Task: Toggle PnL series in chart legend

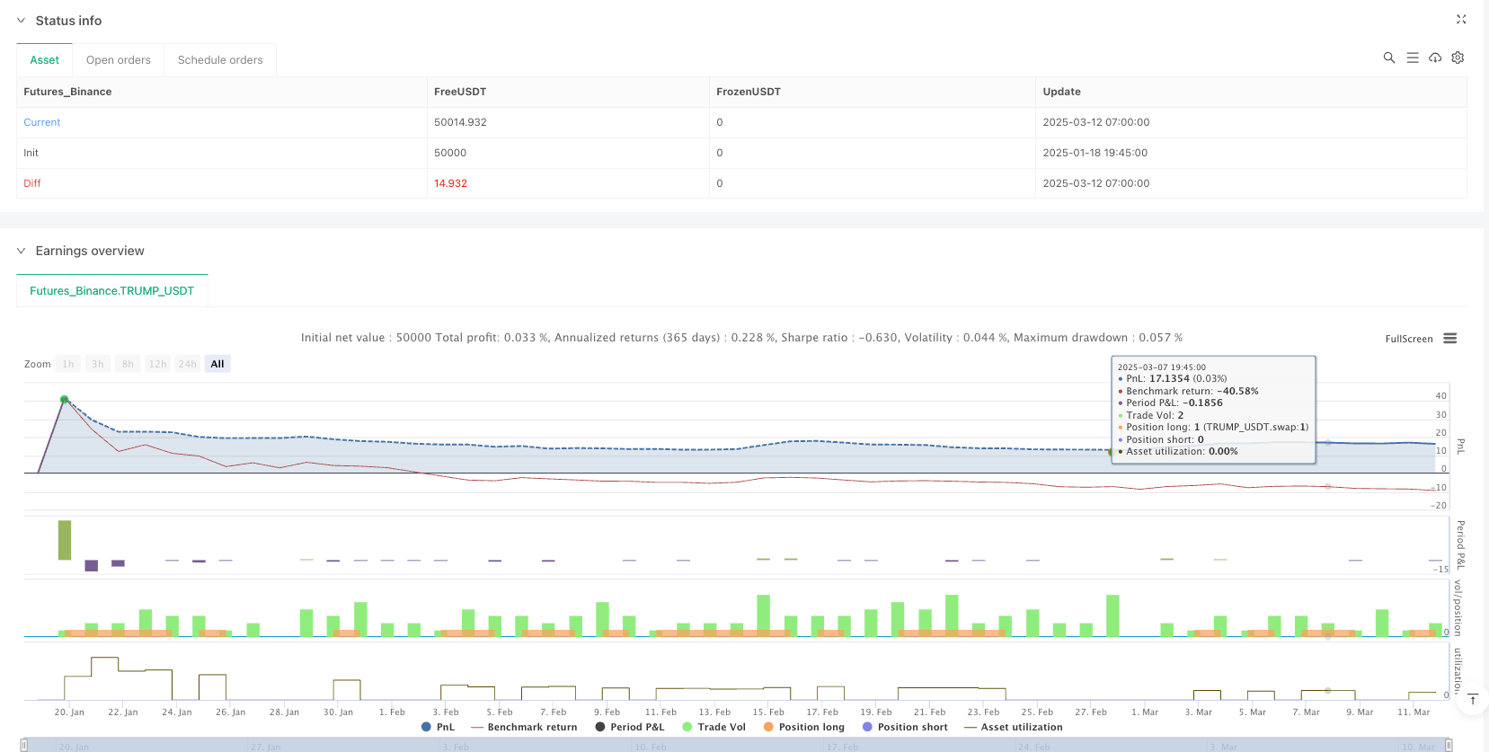Action: tap(438, 727)
